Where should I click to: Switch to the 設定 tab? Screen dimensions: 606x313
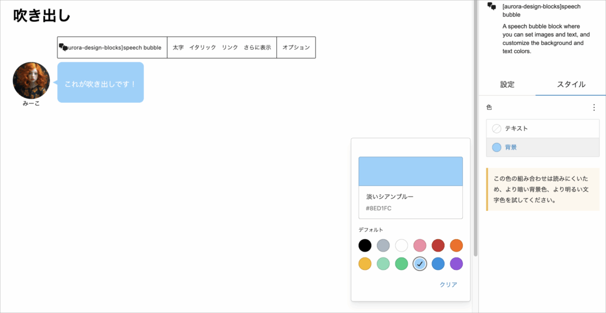(507, 84)
